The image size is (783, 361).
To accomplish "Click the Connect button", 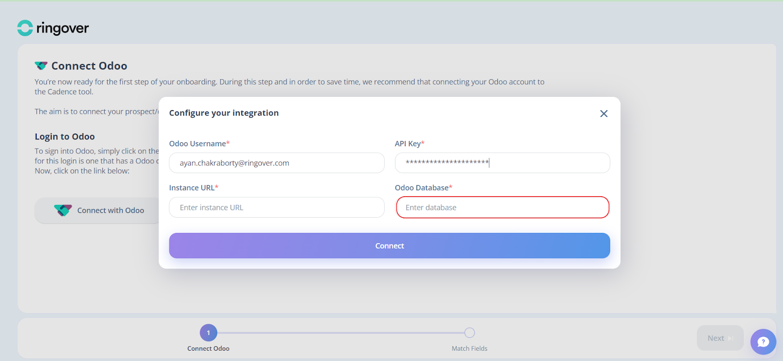I will tap(390, 246).
